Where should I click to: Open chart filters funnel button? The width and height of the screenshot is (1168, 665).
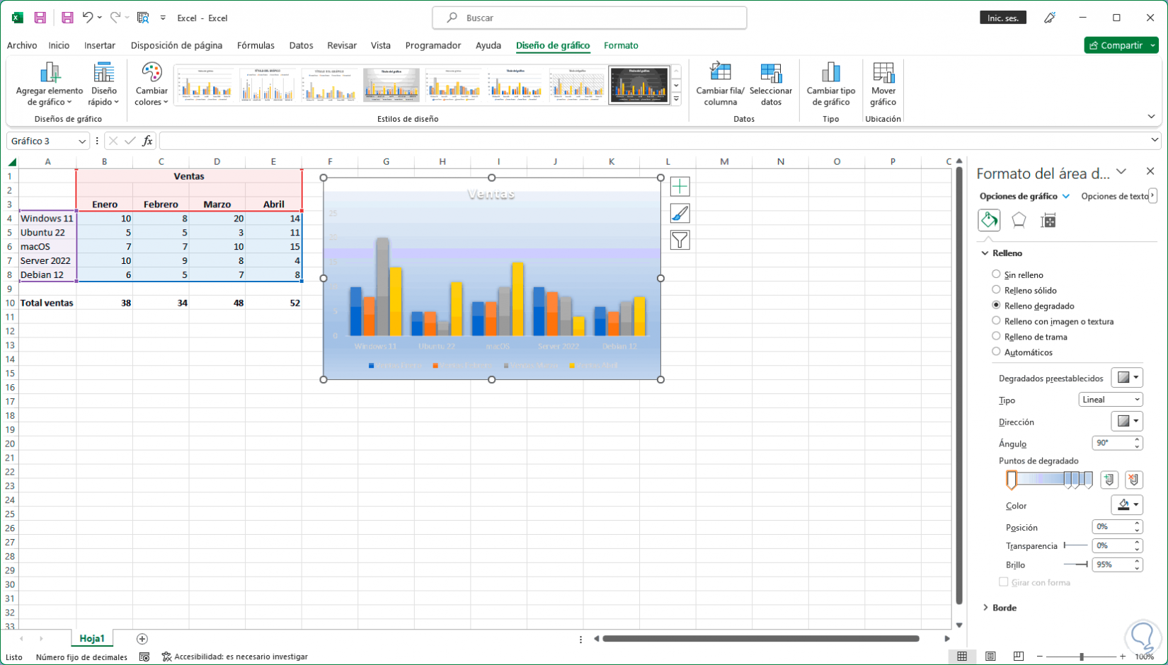click(680, 241)
